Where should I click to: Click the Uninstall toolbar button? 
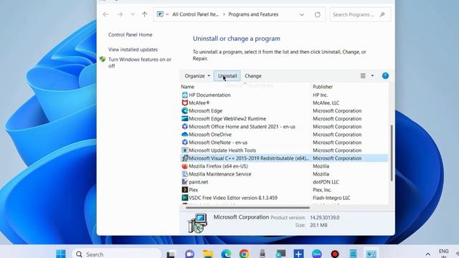coord(227,76)
